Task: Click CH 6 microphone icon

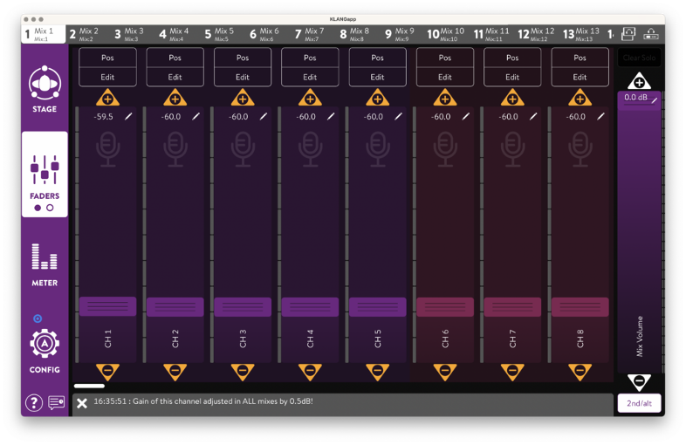Action: coord(445,150)
